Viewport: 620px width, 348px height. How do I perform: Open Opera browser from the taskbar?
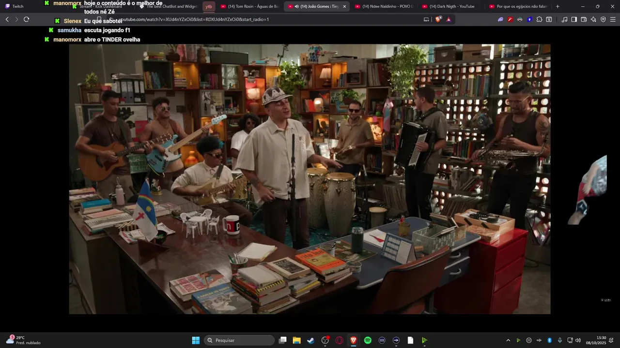pyautogui.click(x=340, y=340)
